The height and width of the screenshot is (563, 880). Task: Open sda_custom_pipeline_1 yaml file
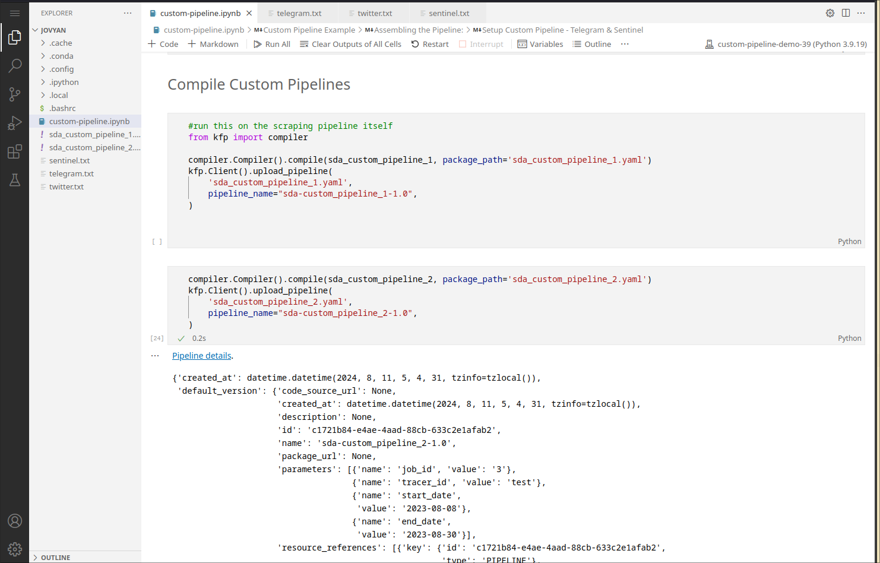[x=85, y=134]
